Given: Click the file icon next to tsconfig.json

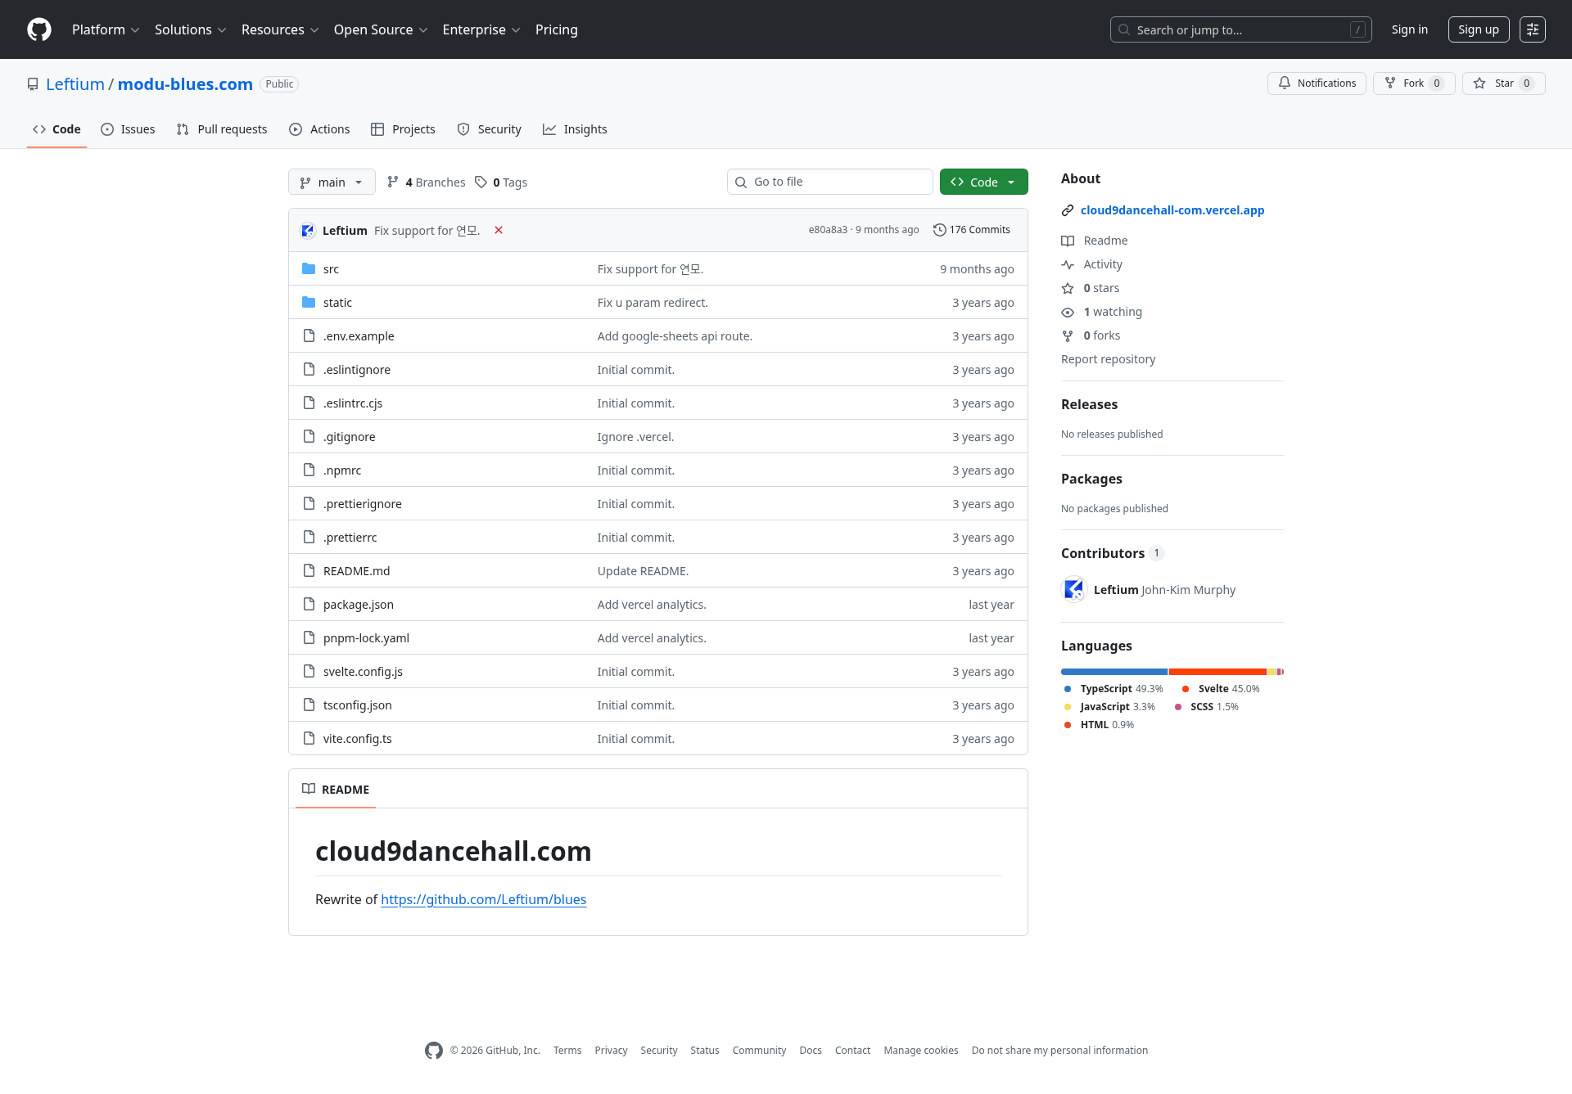Looking at the screenshot, I should [x=309, y=705].
